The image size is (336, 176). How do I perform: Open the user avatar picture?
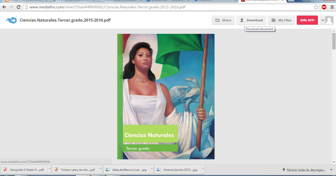tap(329, 20)
